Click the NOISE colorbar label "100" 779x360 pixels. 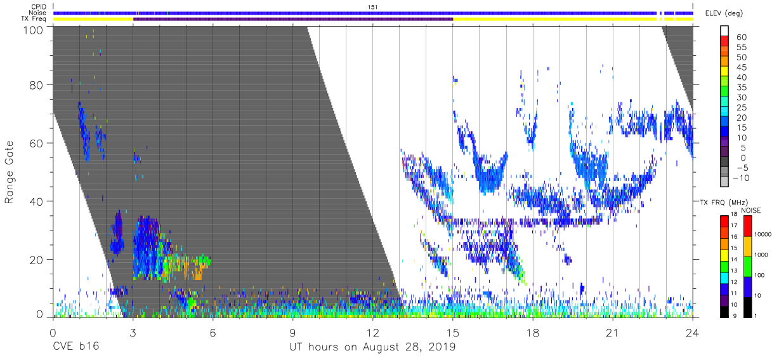pos(761,275)
